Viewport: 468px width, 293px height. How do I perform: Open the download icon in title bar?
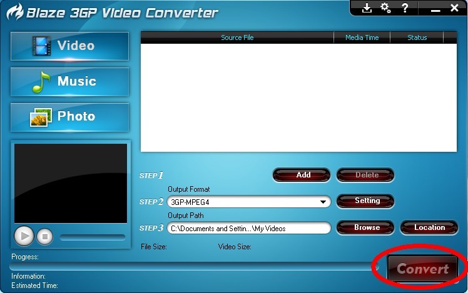367,8
